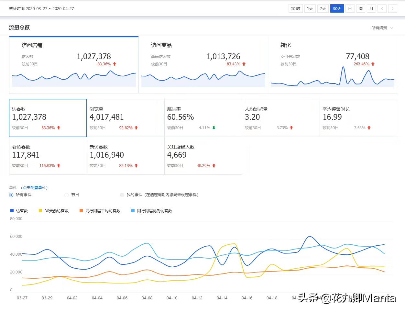Open the 点击配置事件 configuration link
The width and height of the screenshot is (405, 312).
(x=34, y=187)
